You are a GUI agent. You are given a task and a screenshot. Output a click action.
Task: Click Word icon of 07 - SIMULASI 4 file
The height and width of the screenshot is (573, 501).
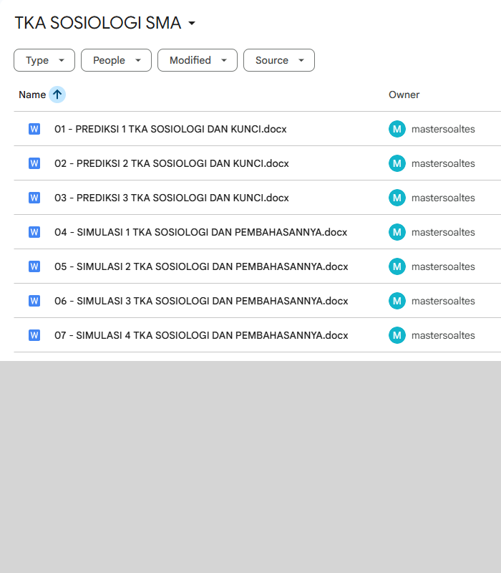point(34,335)
